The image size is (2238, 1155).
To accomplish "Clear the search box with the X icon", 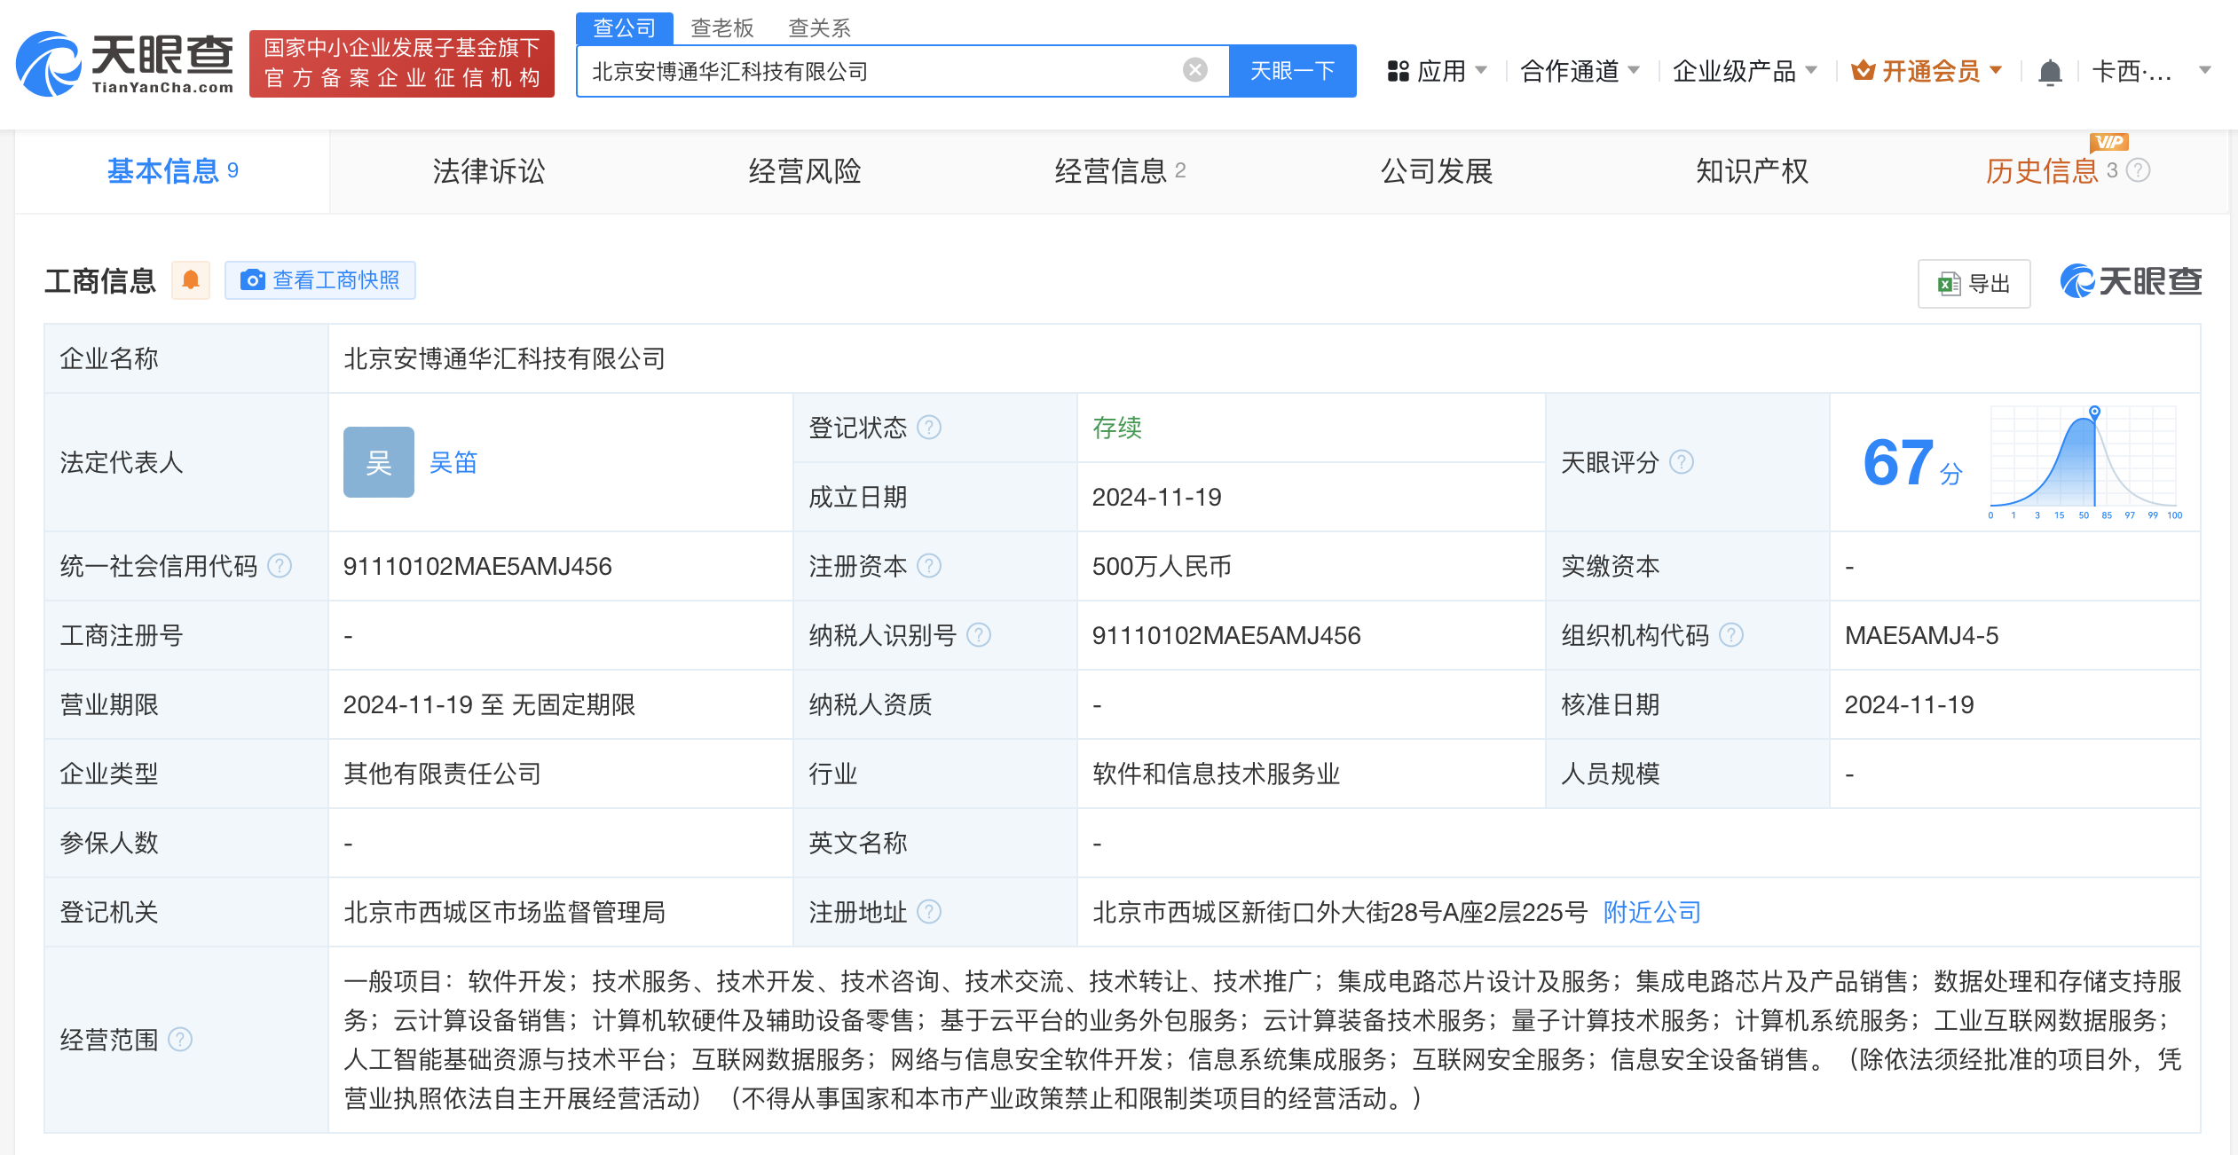I will (1194, 68).
